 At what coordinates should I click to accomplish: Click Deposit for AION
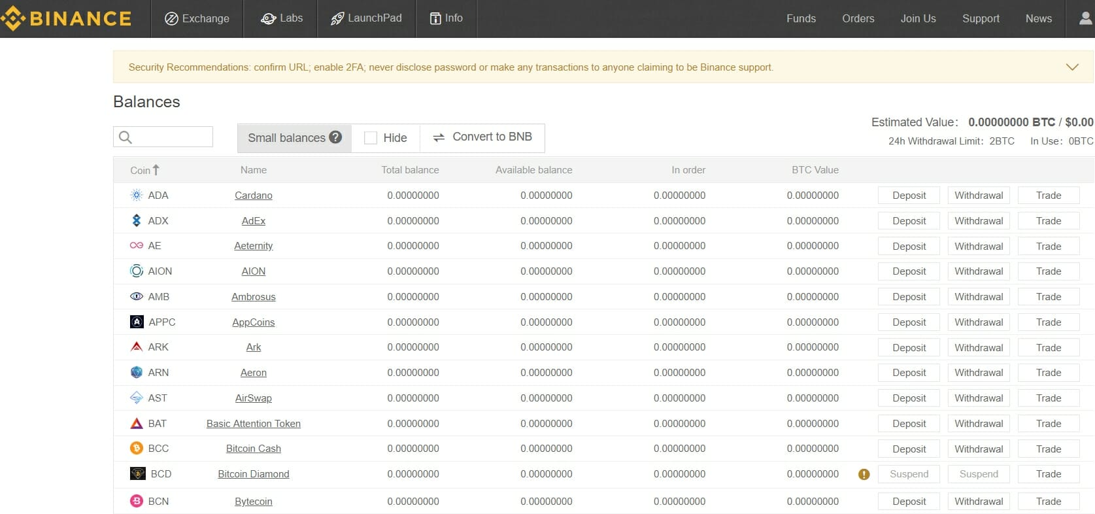click(x=909, y=271)
